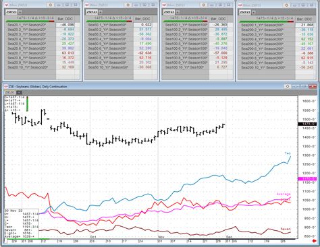
Task: Click the black 1475 current price label
Action: pos(307,124)
